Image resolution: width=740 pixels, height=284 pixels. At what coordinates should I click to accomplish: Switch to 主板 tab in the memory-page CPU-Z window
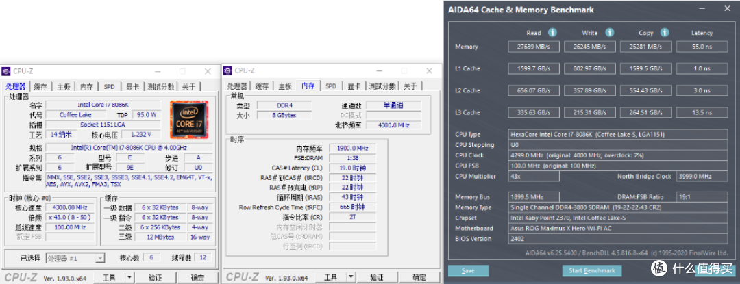coord(285,87)
